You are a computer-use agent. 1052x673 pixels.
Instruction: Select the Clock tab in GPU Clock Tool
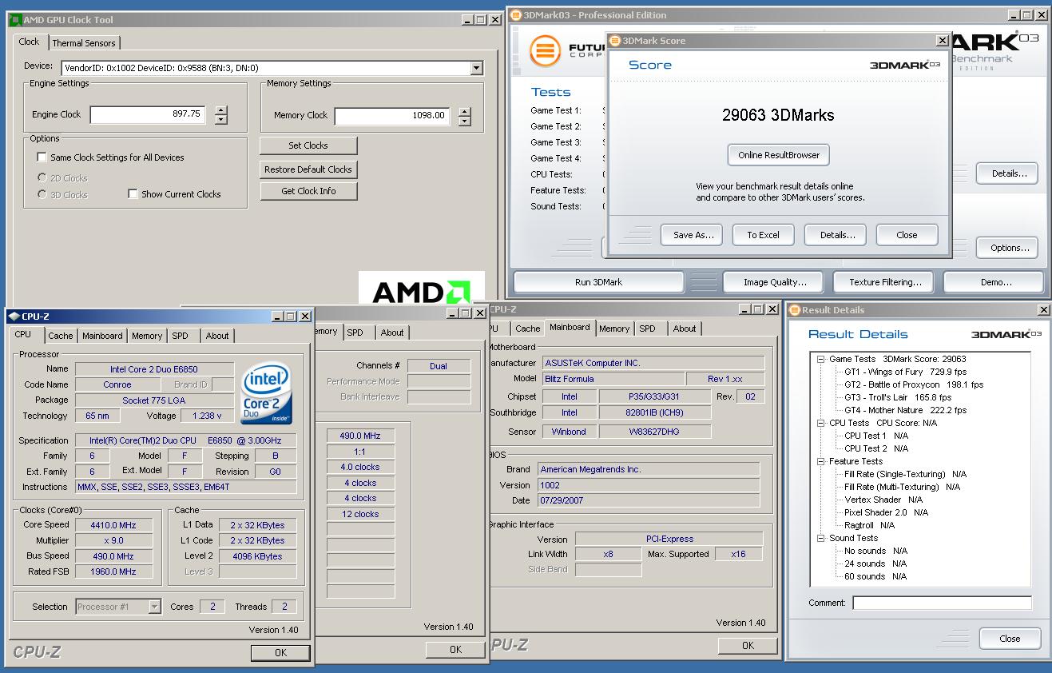tap(29, 42)
